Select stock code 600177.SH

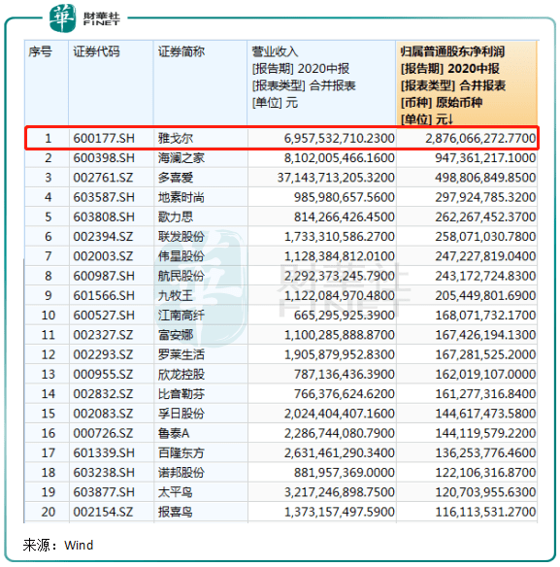[104, 138]
